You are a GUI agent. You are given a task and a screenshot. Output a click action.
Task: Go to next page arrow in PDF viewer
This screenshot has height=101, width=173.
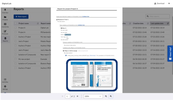pyautogui.click(x=77, y=96)
